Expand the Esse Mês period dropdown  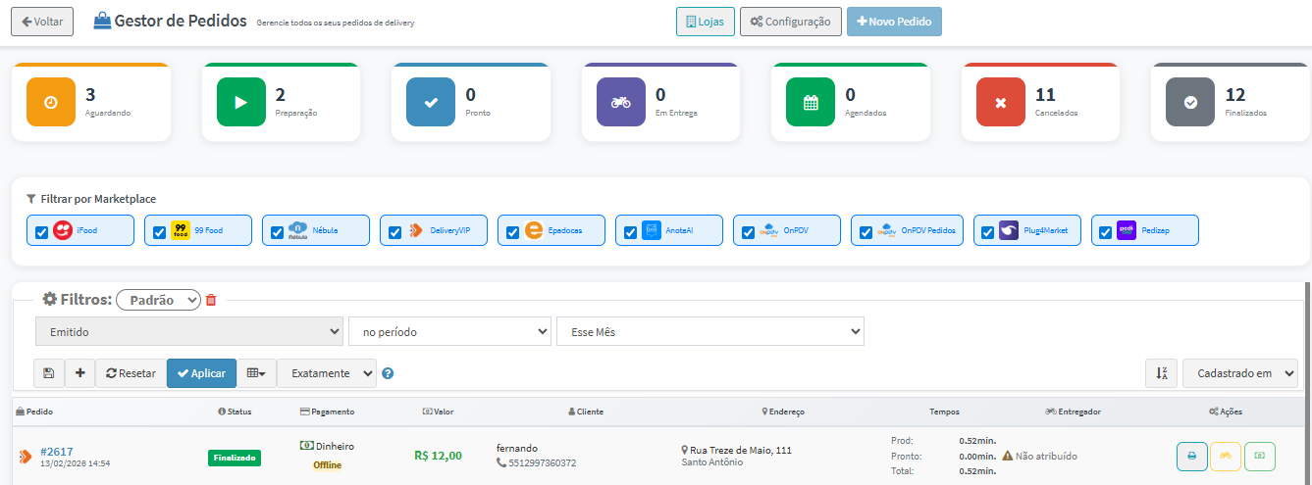709,332
